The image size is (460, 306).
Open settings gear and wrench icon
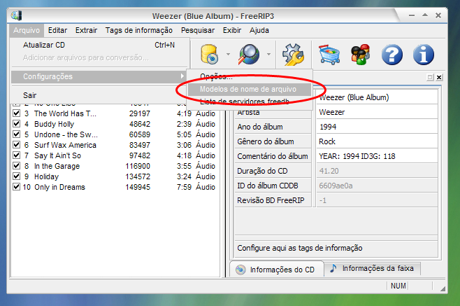tap(293, 55)
